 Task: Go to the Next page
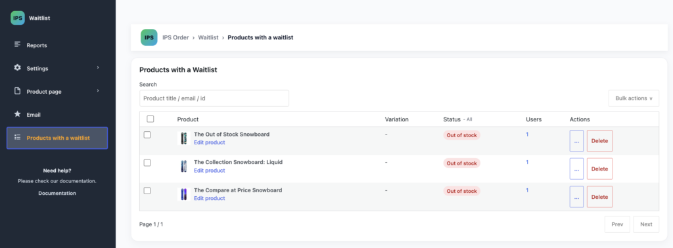tap(646, 224)
